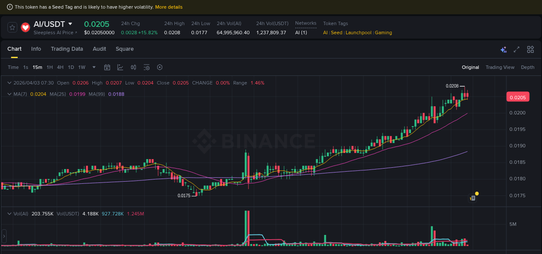Screen dimensions: 542x254
Task: Collapse the OHLC info row chevron
Action: 10,82
